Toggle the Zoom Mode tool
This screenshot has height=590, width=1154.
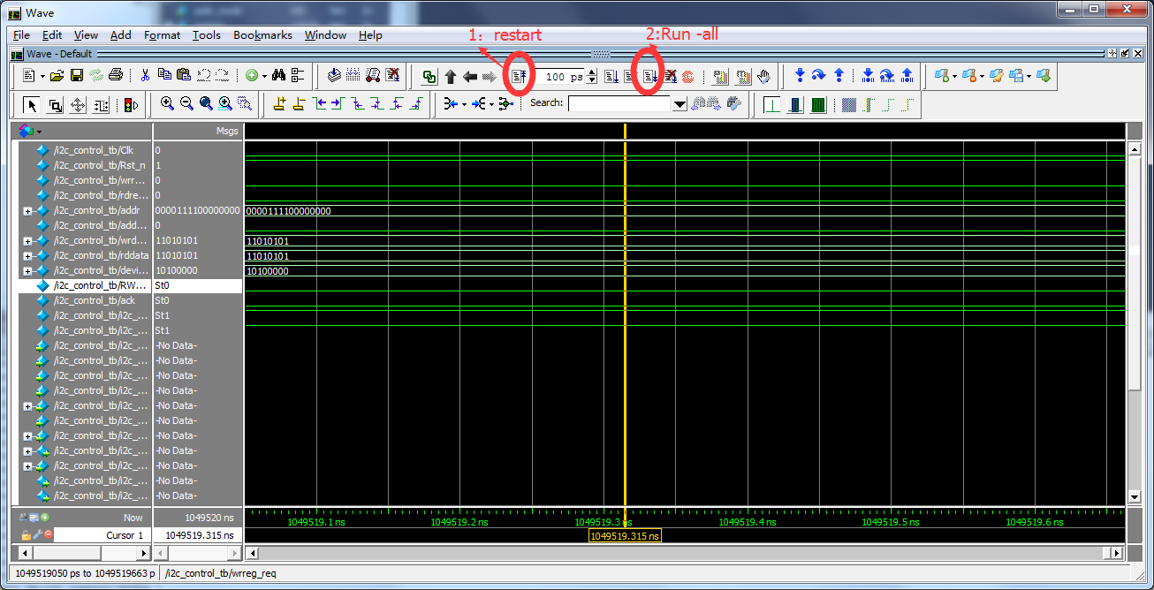[x=55, y=105]
